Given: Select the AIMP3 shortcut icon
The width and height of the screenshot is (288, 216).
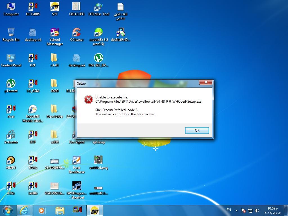Looking at the screenshot, I should [x=11, y=163].
